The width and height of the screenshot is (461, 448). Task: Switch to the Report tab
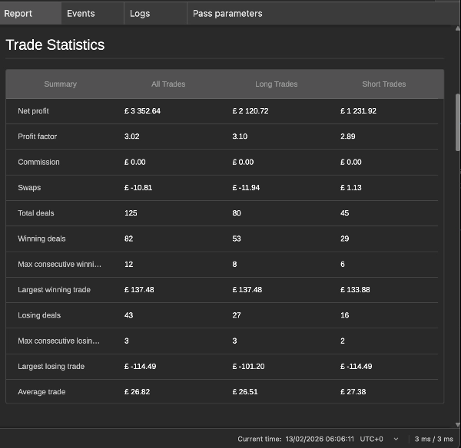[x=18, y=13]
